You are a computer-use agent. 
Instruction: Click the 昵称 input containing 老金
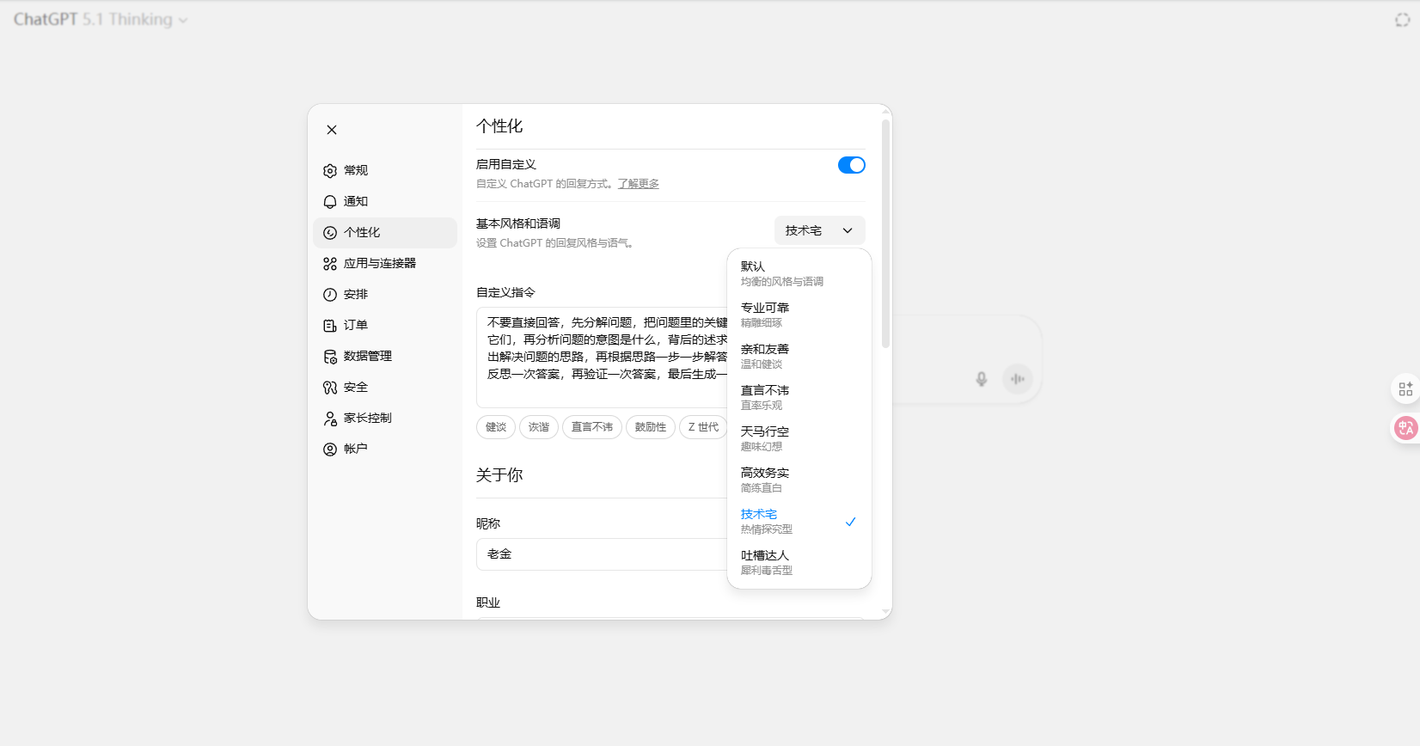tap(602, 554)
